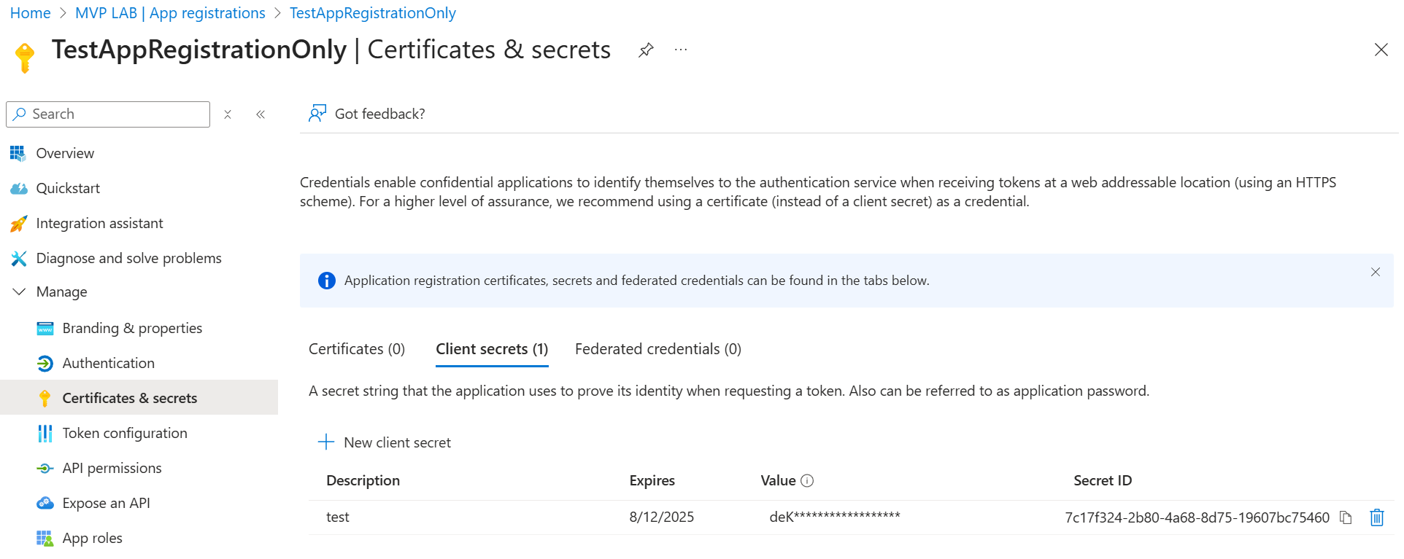
Task: Open the Quickstart page
Action: (68, 188)
